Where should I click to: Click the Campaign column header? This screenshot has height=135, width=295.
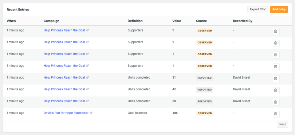[x=51, y=21]
